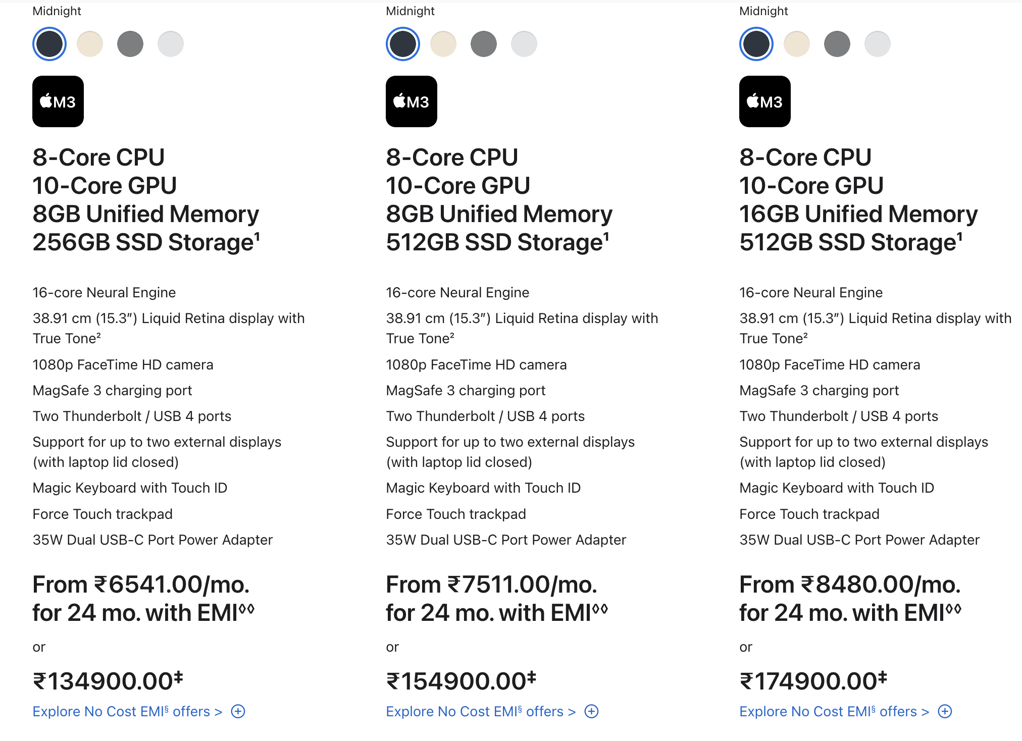Choose Starlight swatch for 16GB model

pyautogui.click(x=797, y=44)
